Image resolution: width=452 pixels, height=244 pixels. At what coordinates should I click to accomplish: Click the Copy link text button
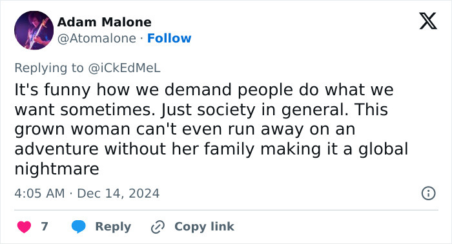click(x=205, y=227)
